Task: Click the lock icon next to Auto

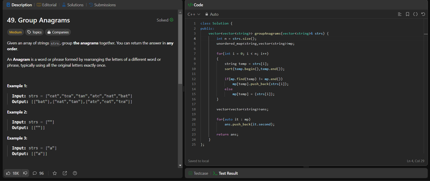Action: [x=207, y=14]
